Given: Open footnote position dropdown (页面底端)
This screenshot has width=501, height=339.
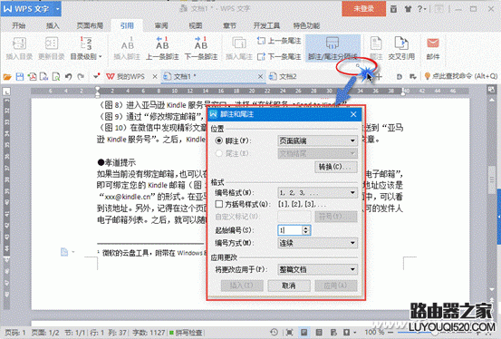Looking at the screenshot, I should 317,140.
